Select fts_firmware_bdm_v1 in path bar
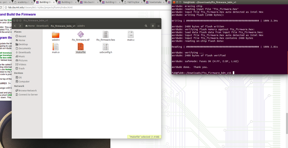The width and height of the screenshot is (288, 148). [63, 26]
